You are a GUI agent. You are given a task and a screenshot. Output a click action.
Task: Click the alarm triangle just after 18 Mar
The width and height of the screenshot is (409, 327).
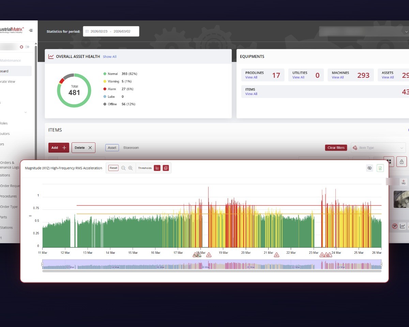(x=209, y=255)
